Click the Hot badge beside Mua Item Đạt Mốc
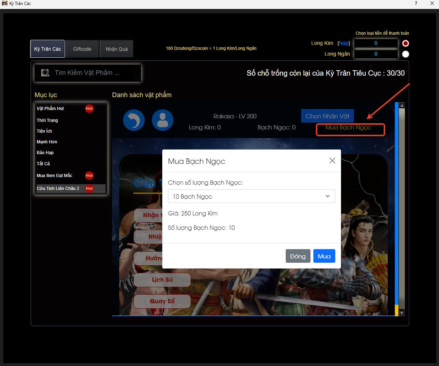This screenshot has height=366, width=439. click(x=89, y=176)
